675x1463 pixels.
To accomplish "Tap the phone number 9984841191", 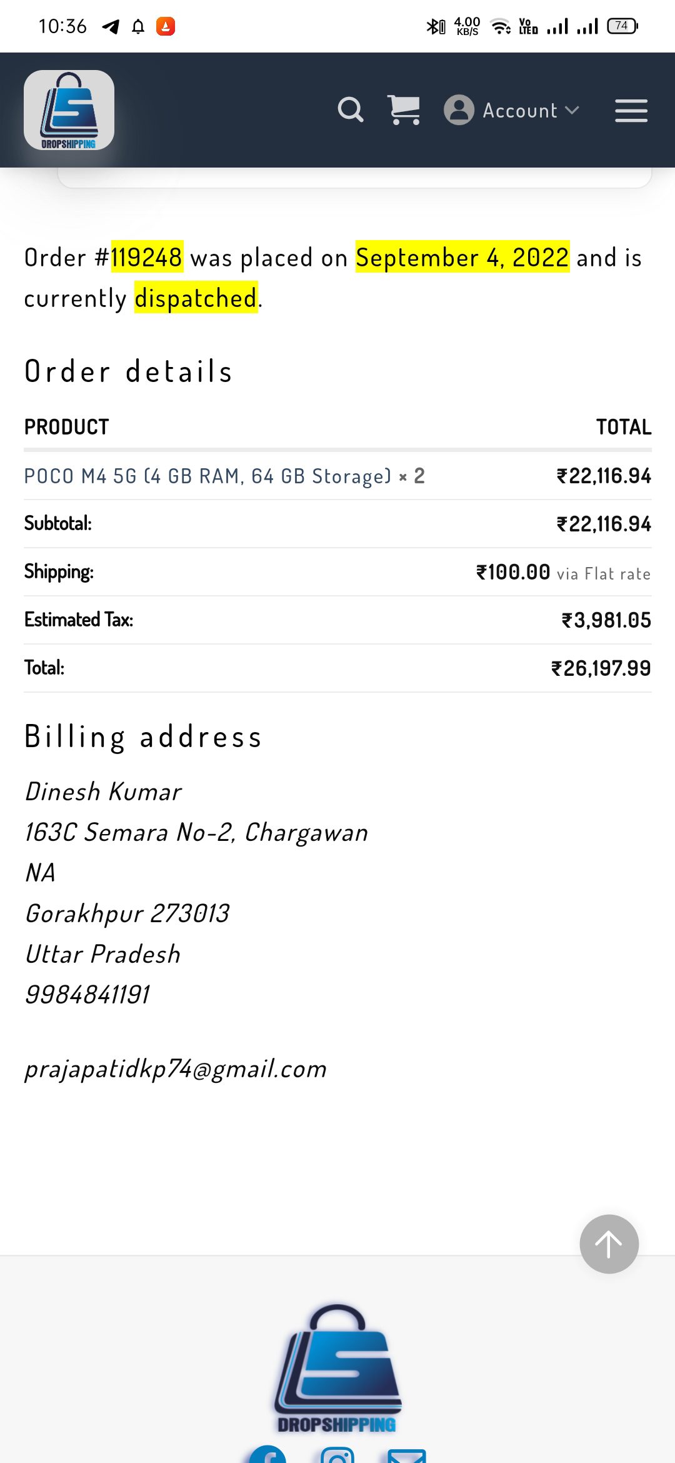I will pos(87,995).
